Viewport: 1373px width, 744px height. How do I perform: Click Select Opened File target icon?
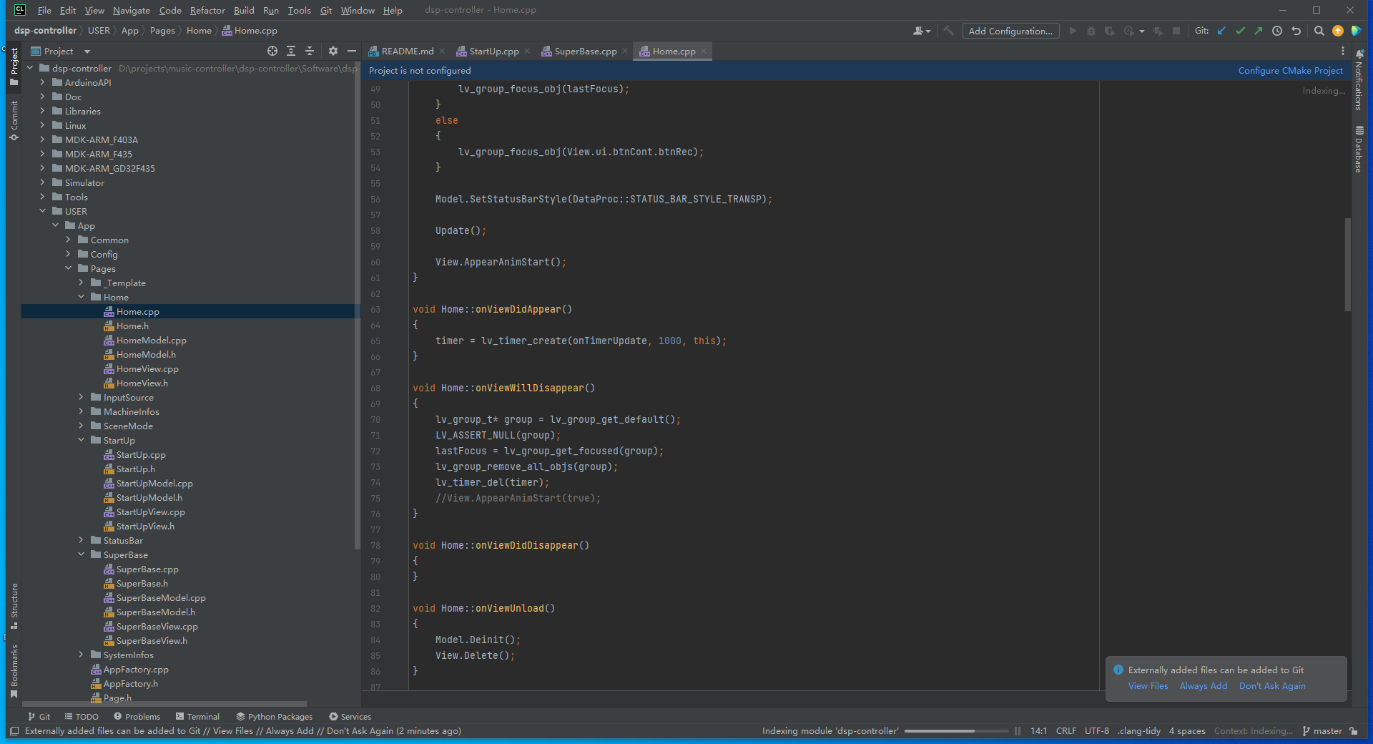point(272,51)
